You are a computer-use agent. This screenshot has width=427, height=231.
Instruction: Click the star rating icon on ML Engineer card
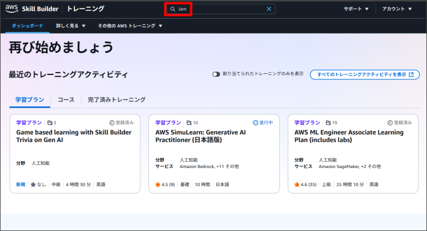click(297, 184)
